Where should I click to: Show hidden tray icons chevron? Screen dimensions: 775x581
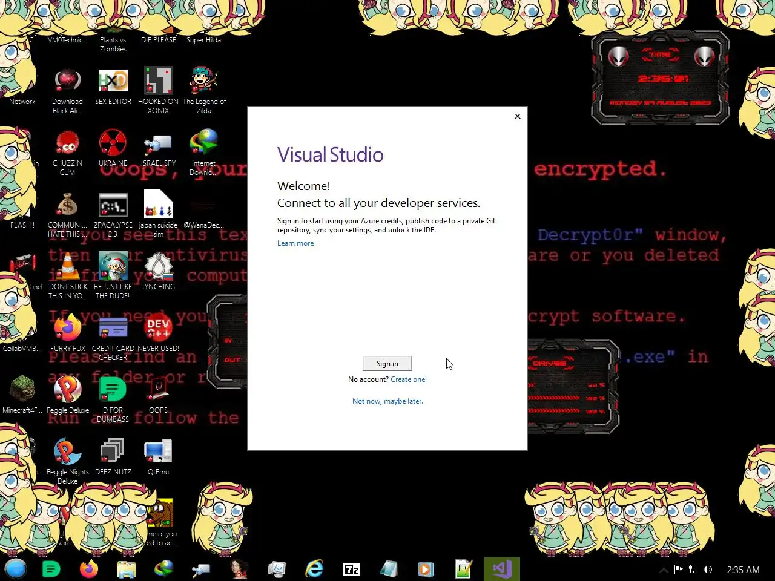pyautogui.click(x=664, y=570)
